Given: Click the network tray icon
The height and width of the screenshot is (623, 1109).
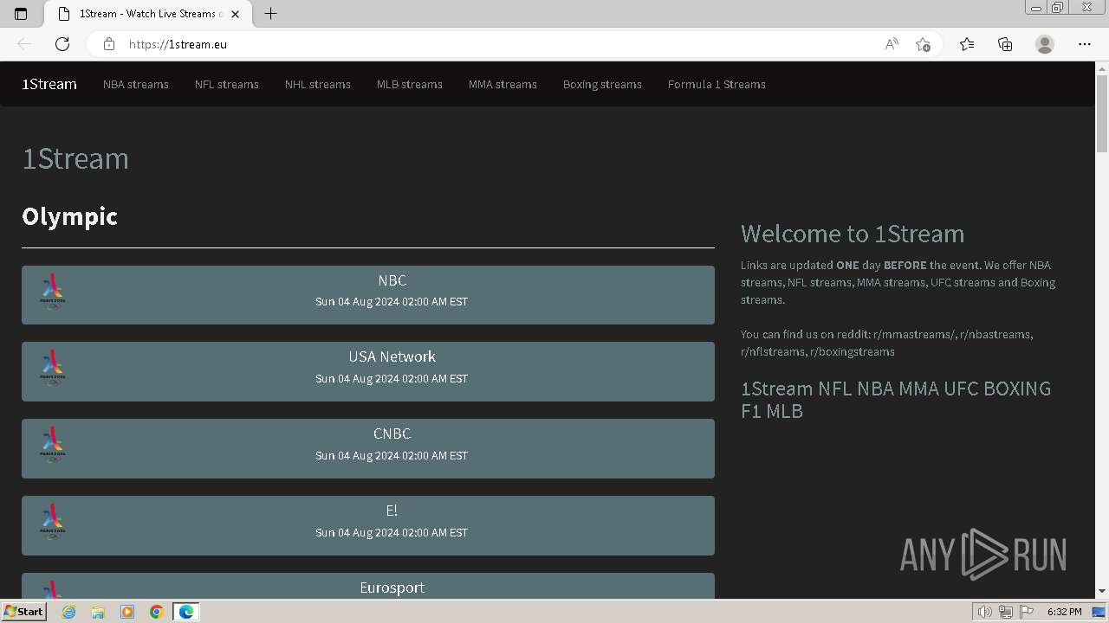Looking at the screenshot, I should click(1006, 612).
